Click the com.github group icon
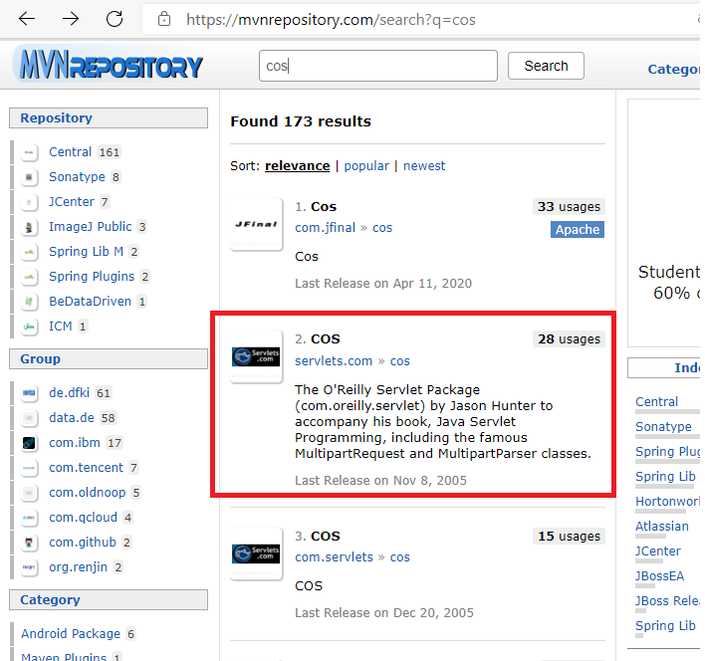Screen dimensions: 705x661 (29, 543)
